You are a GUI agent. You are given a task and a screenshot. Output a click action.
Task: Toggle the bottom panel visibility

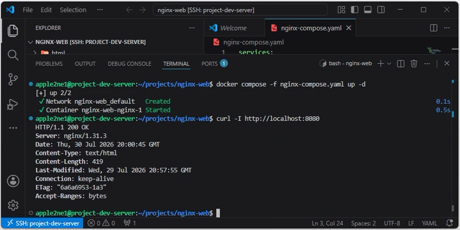[367, 10]
